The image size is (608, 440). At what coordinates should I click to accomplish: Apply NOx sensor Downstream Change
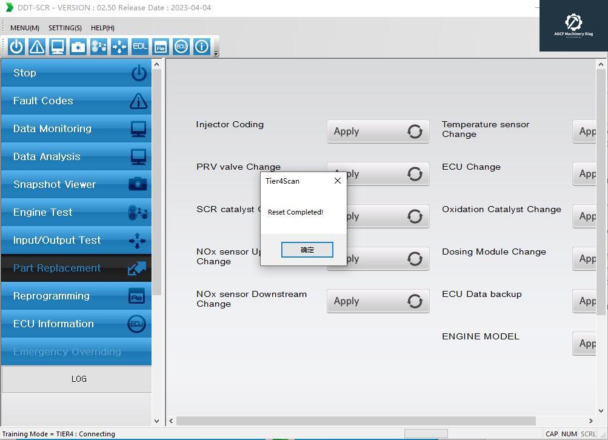click(x=378, y=301)
